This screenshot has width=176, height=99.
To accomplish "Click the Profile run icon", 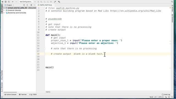I will [x=45, y=2].
